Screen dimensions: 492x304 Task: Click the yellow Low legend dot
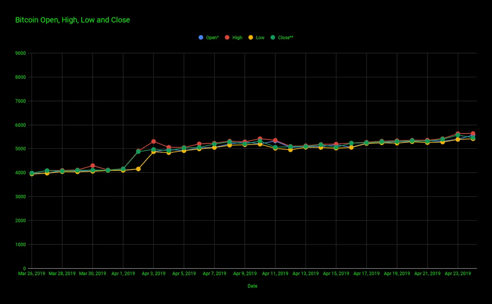[251, 37]
